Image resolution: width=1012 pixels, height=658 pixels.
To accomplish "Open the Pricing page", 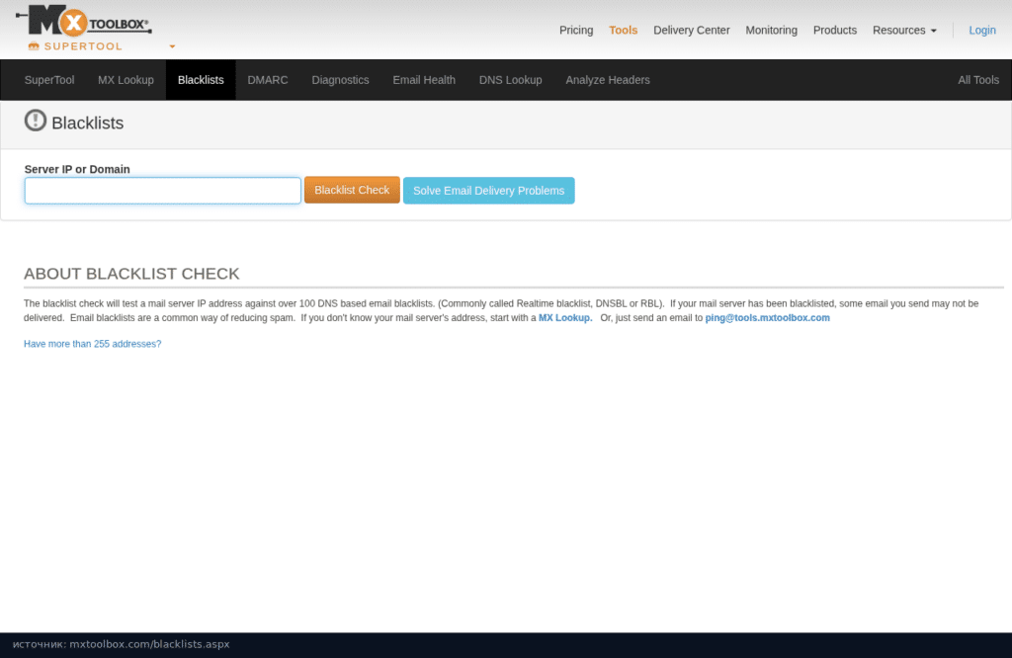I will [576, 31].
